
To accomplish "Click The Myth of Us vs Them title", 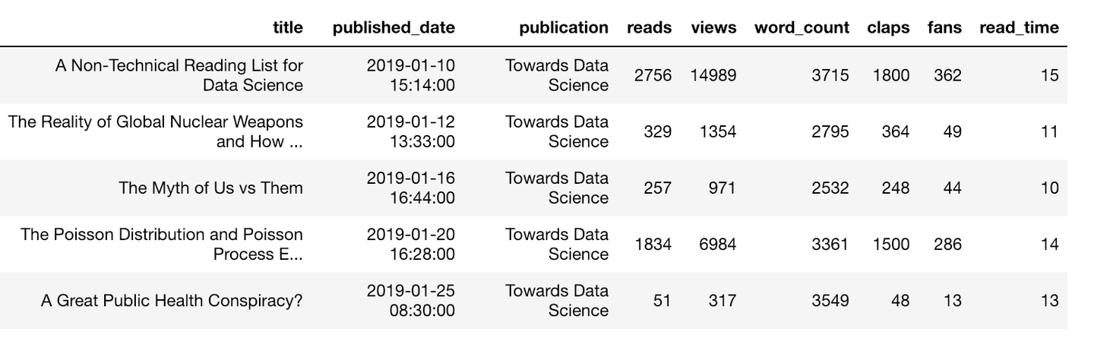I will (210, 188).
